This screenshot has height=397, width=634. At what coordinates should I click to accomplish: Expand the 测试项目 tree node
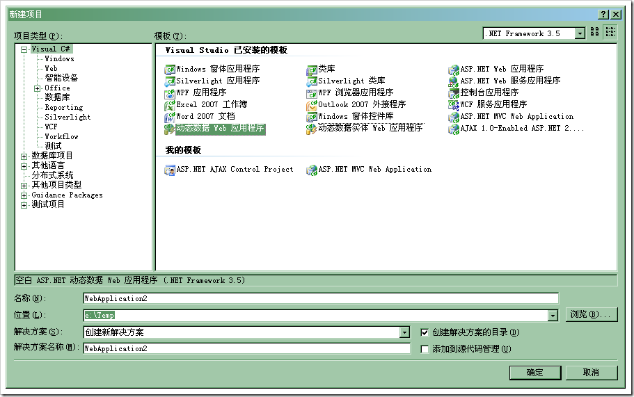pyautogui.click(x=24, y=205)
